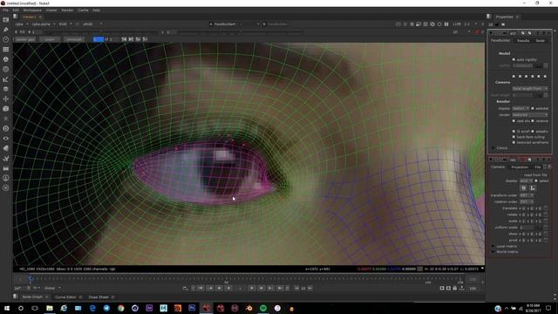Screen dimensions: 558x314
Task: Toggle the receive shadow checkbox
Action: point(533,121)
